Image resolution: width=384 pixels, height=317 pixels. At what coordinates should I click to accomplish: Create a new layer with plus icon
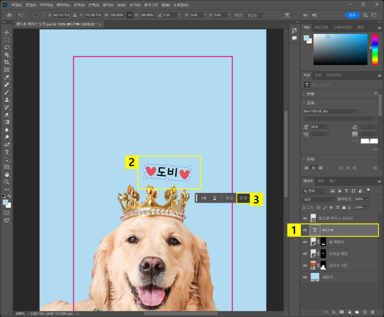point(364,312)
